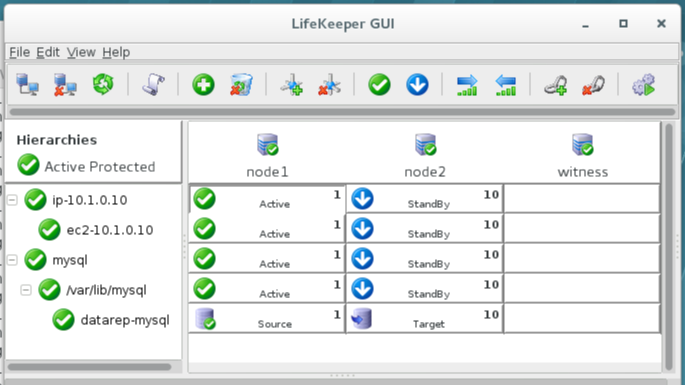Click the Target database icon on node2
685x385 pixels.
point(362,318)
